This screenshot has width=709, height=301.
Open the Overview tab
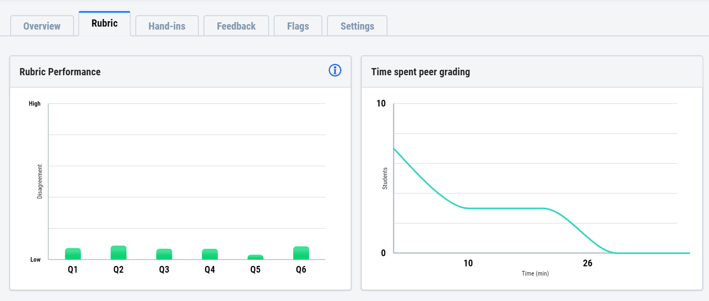[x=42, y=26]
